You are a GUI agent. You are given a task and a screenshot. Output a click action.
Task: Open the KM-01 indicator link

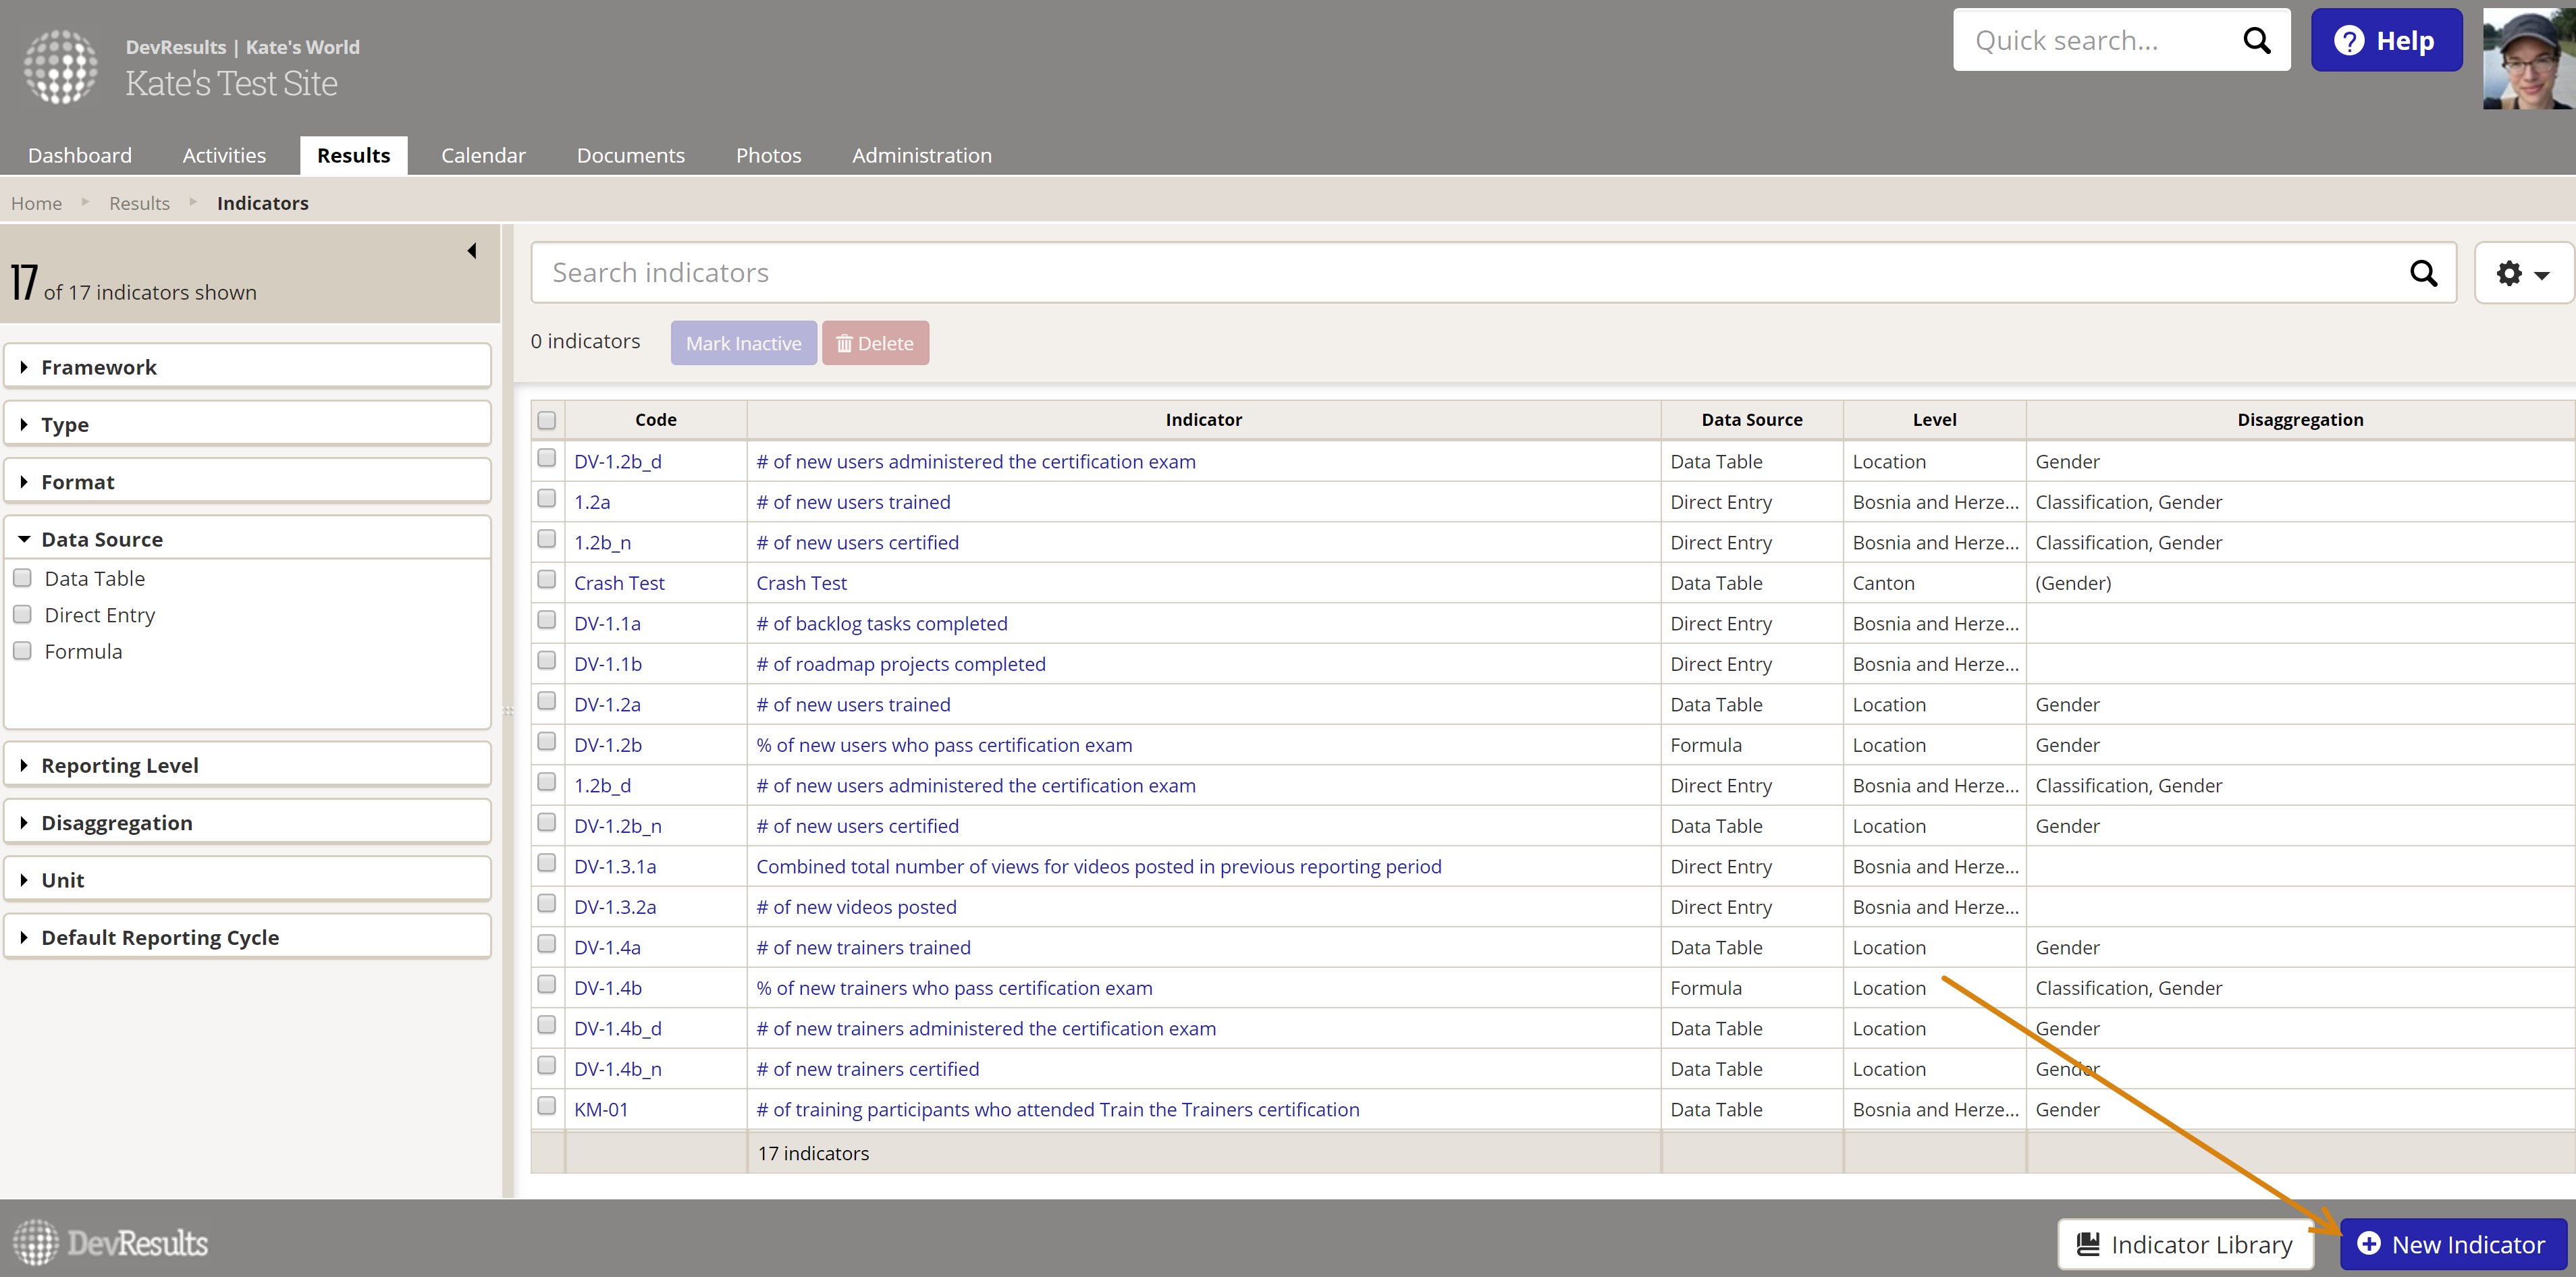(x=601, y=1109)
